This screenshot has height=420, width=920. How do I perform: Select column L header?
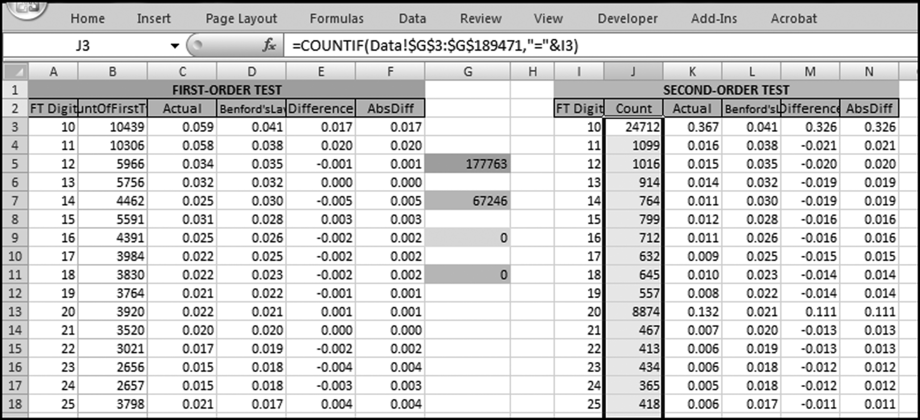click(x=751, y=71)
